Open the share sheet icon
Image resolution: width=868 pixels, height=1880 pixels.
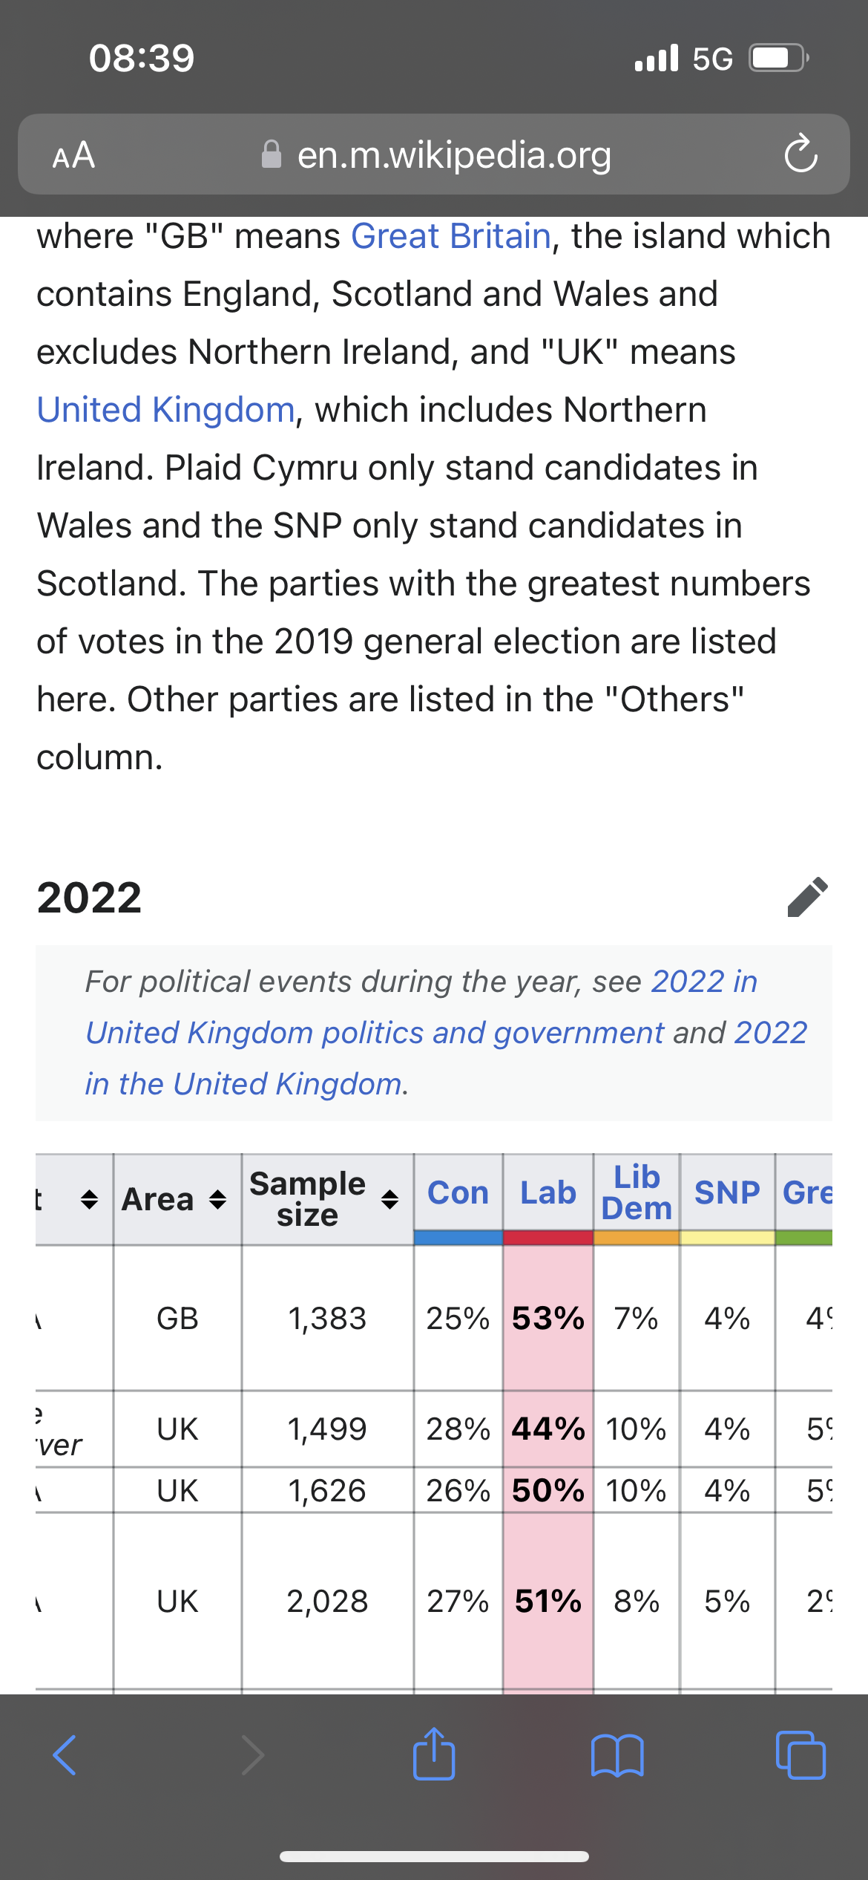pyautogui.click(x=434, y=1754)
